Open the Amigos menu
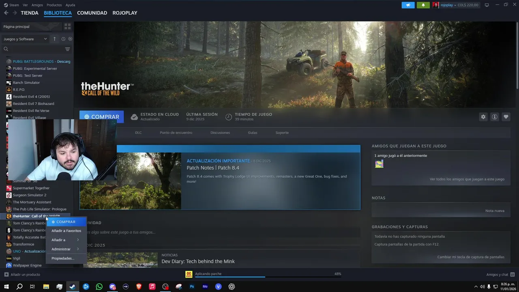519x292 pixels. (x=37, y=5)
